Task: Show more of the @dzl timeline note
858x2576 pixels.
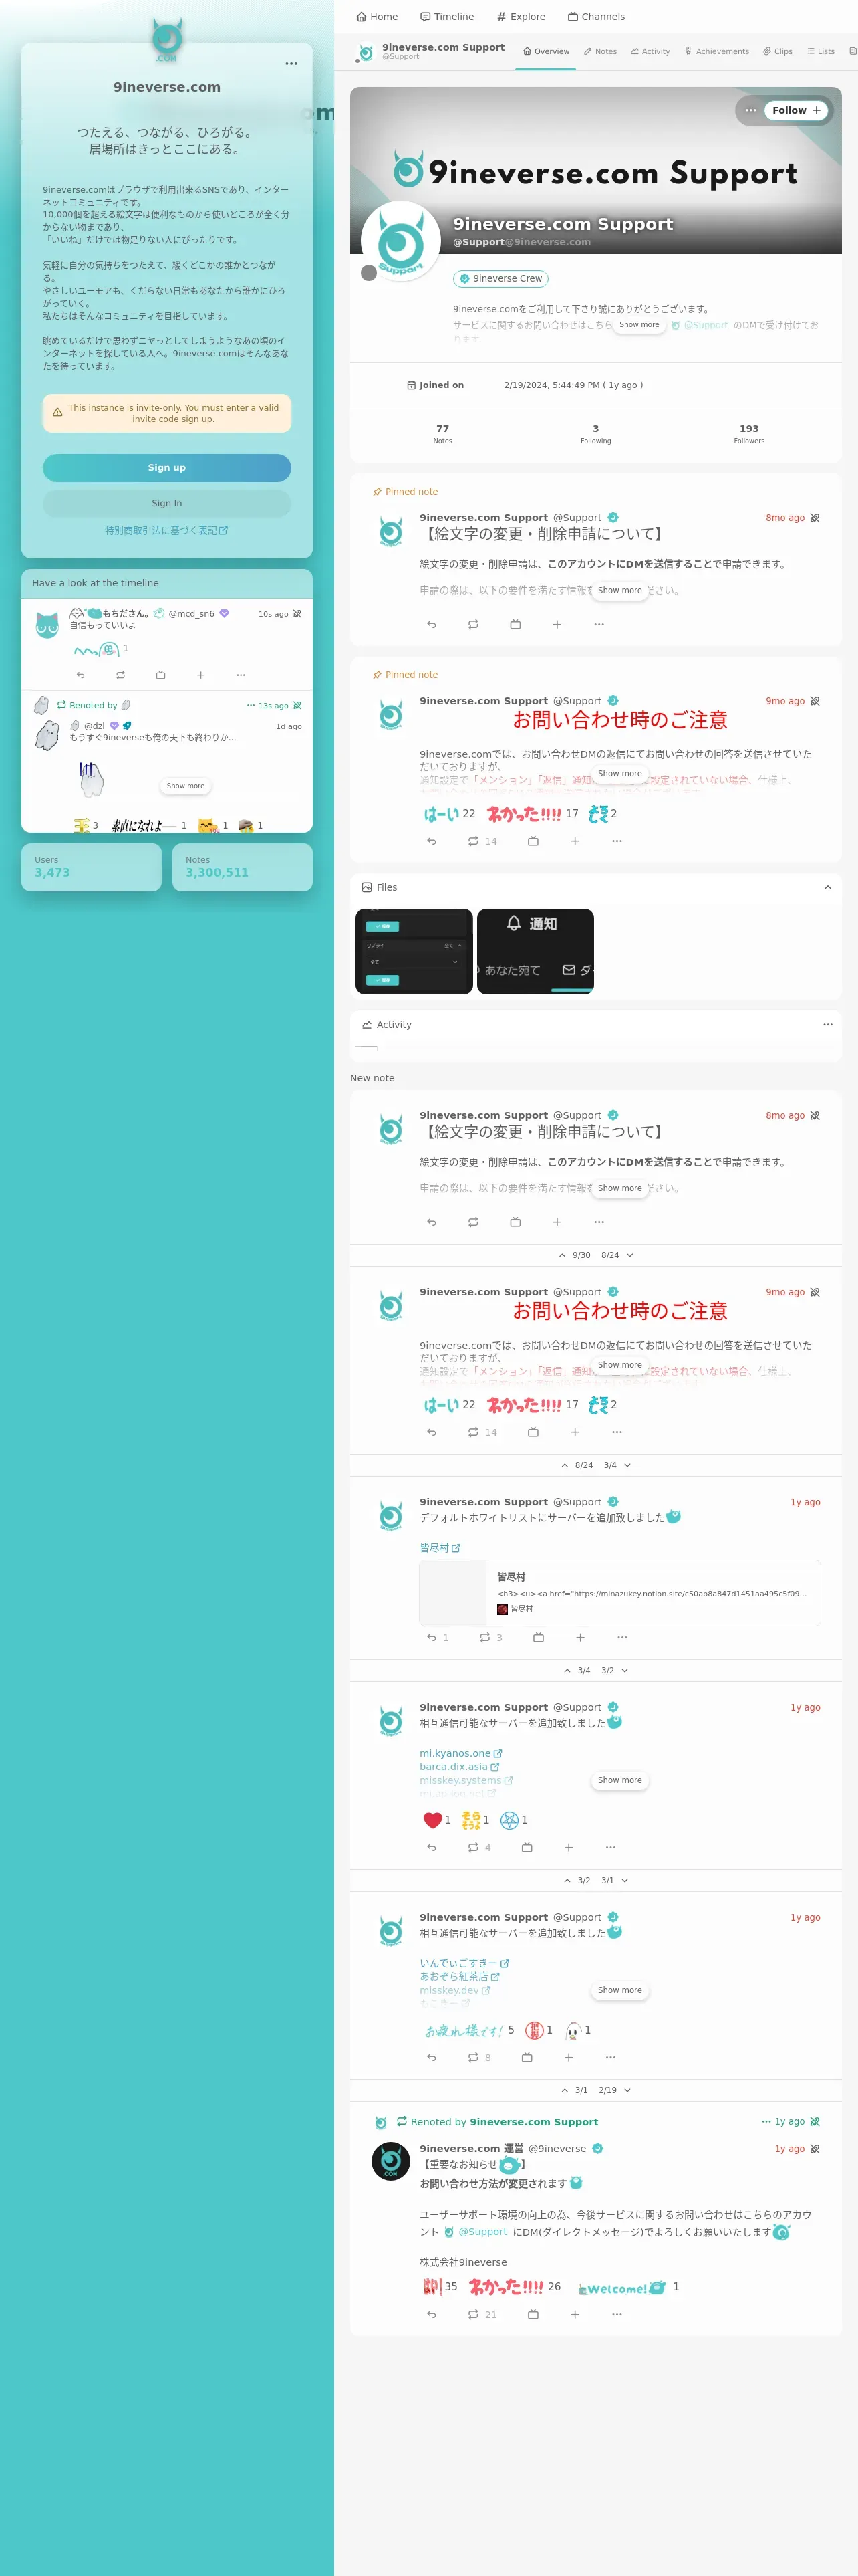Action: (x=186, y=786)
